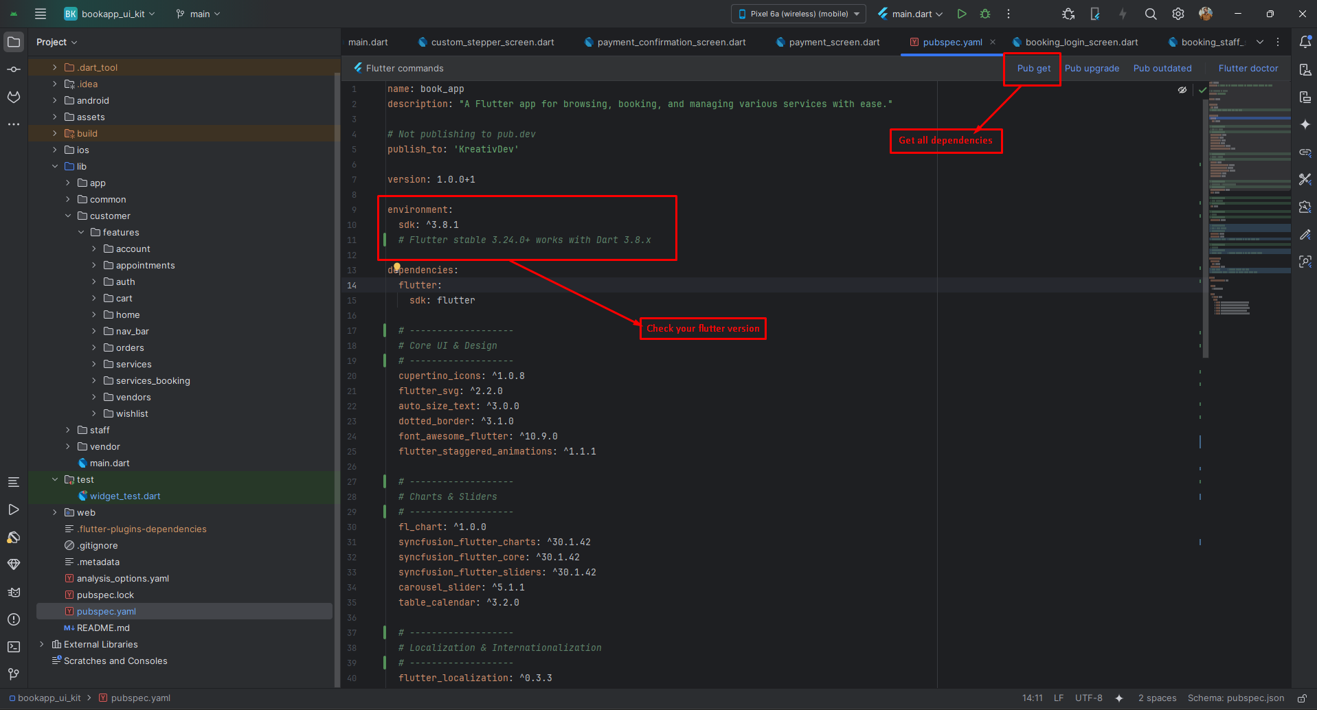
Task: Open the main.dart run configuration dropdown
Action: (911, 14)
